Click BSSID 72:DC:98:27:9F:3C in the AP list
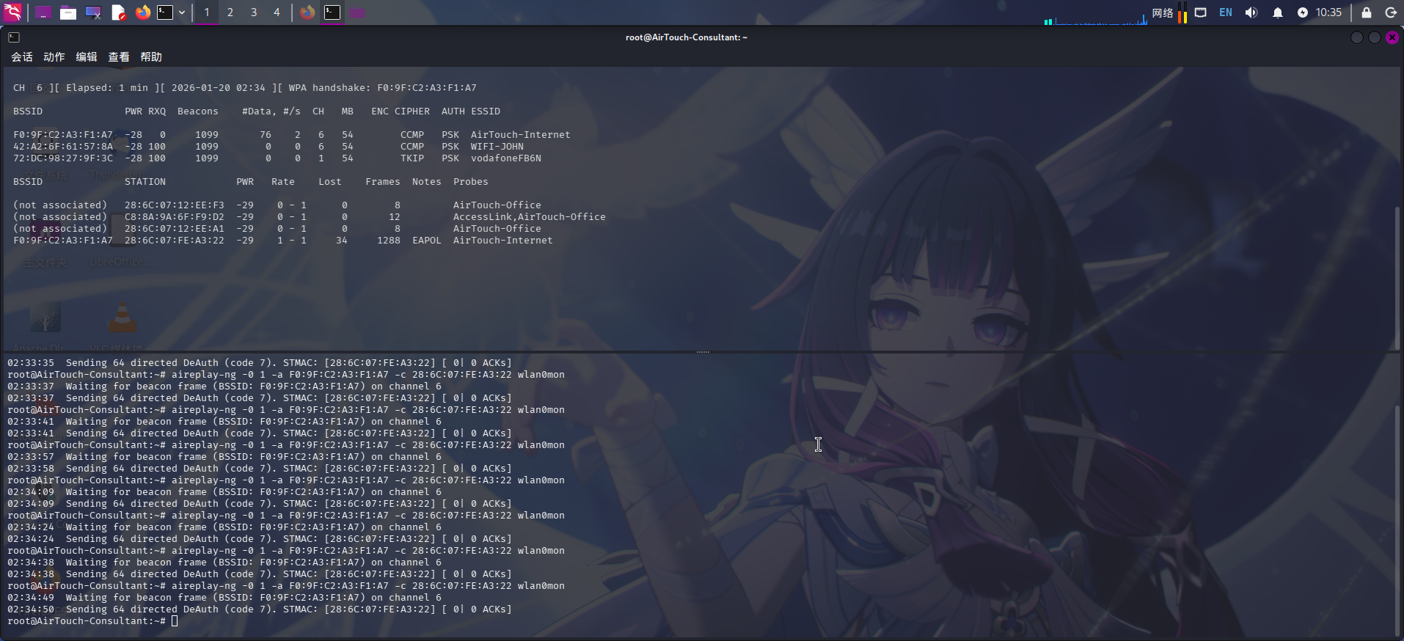Image resolution: width=1404 pixels, height=641 pixels. click(x=63, y=158)
